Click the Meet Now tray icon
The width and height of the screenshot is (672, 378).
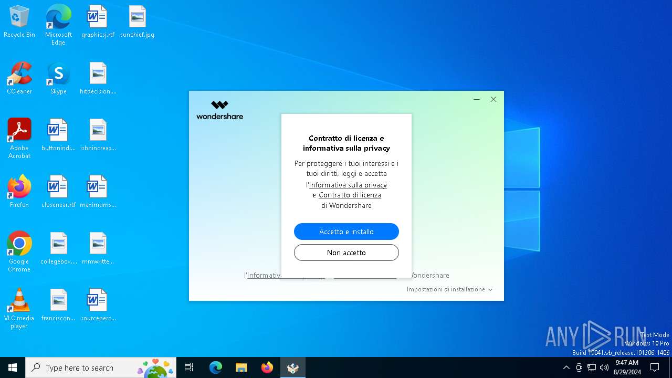579,367
